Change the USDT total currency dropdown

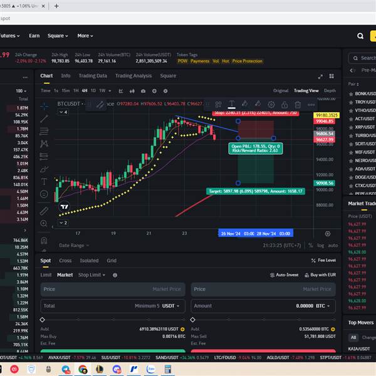[170, 306]
